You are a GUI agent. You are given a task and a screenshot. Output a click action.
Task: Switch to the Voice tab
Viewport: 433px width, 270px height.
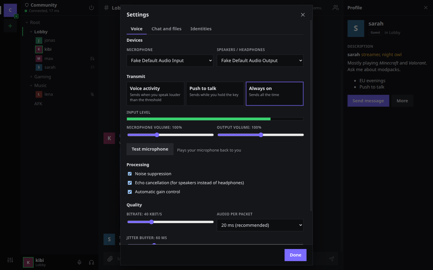click(x=137, y=29)
